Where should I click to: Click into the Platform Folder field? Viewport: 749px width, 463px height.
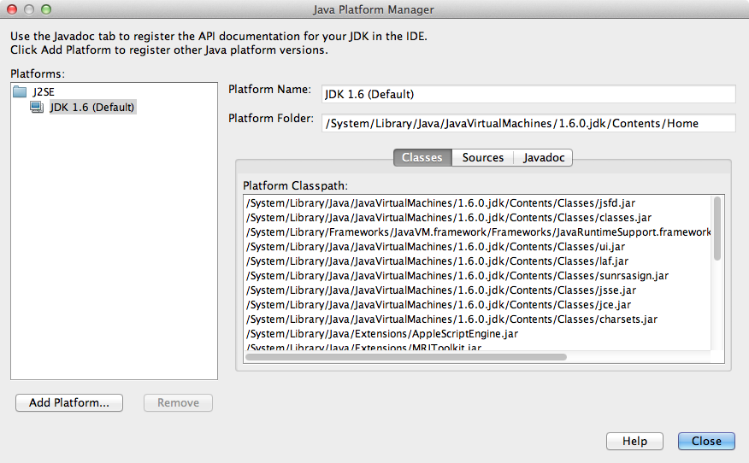pos(528,123)
